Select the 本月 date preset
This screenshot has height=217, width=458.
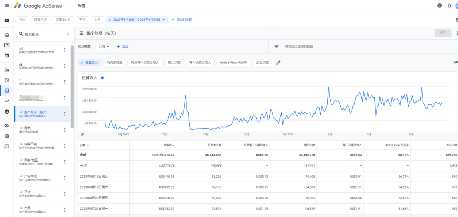tap(82, 20)
